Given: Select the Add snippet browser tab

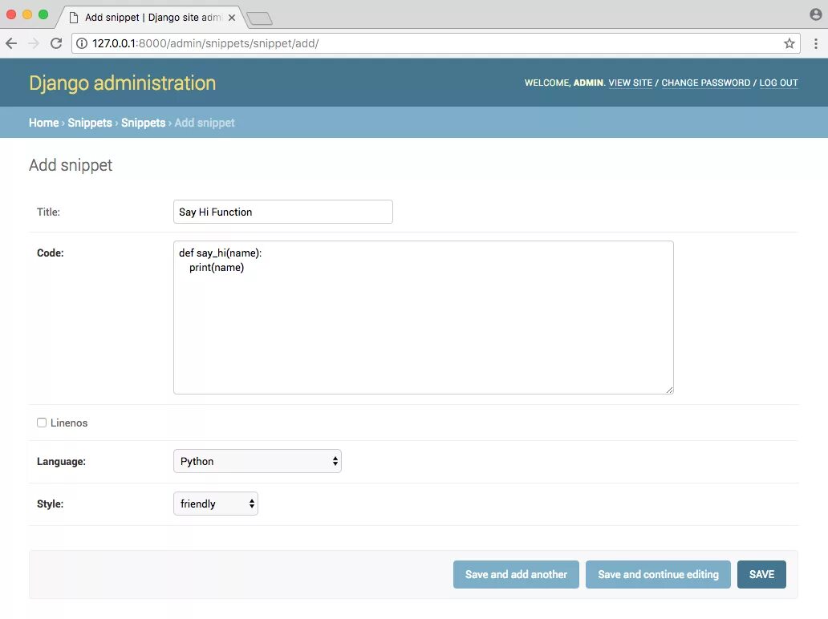Looking at the screenshot, I should (x=152, y=18).
